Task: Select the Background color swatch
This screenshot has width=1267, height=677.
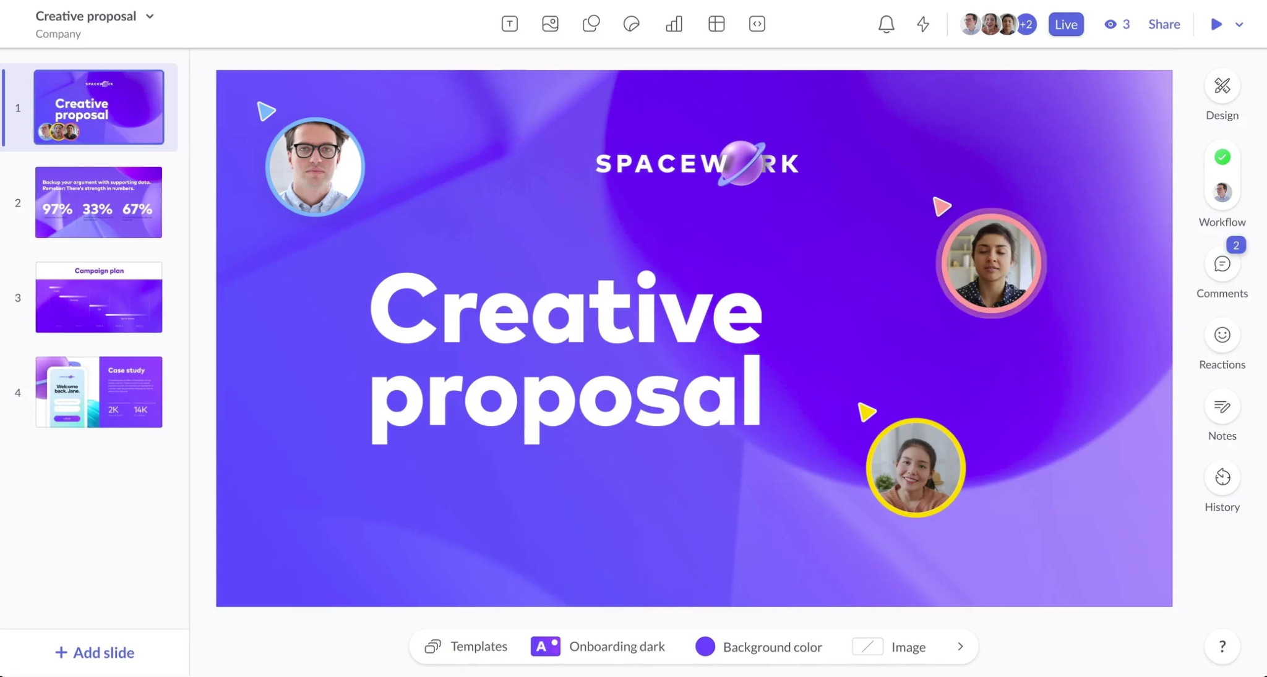Action: (705, 646)
